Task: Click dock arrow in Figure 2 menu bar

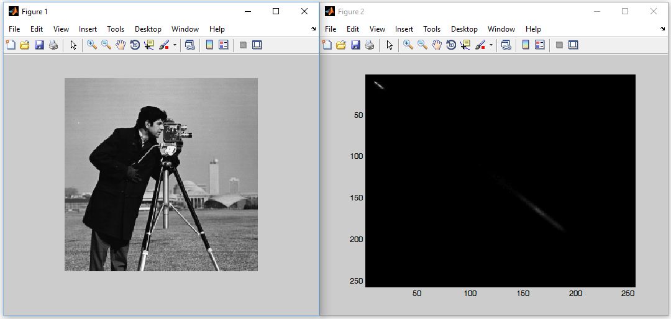Action: tap(663, 29)
